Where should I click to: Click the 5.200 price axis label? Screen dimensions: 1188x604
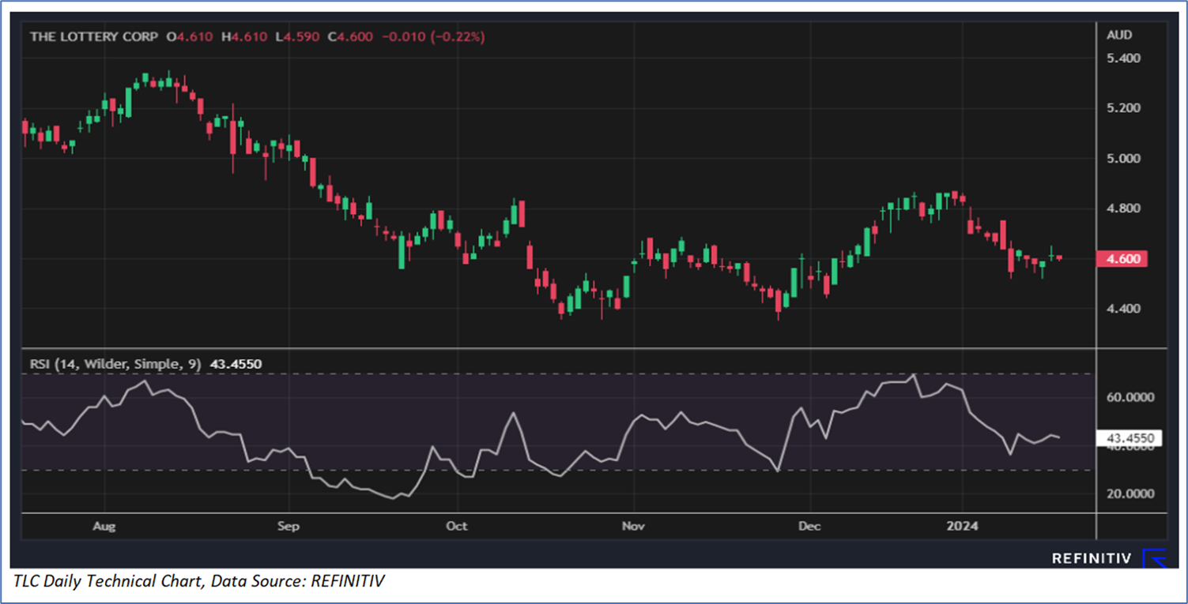(x=1123, y=108)
